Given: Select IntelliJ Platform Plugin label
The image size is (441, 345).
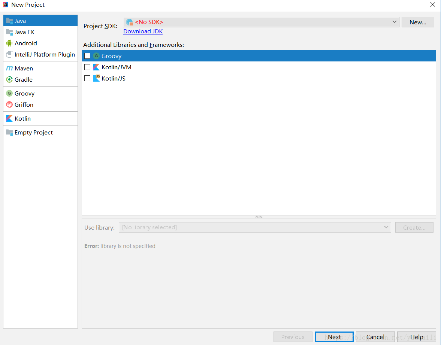Looking at the screenshot, I should (x=45, y=55).
